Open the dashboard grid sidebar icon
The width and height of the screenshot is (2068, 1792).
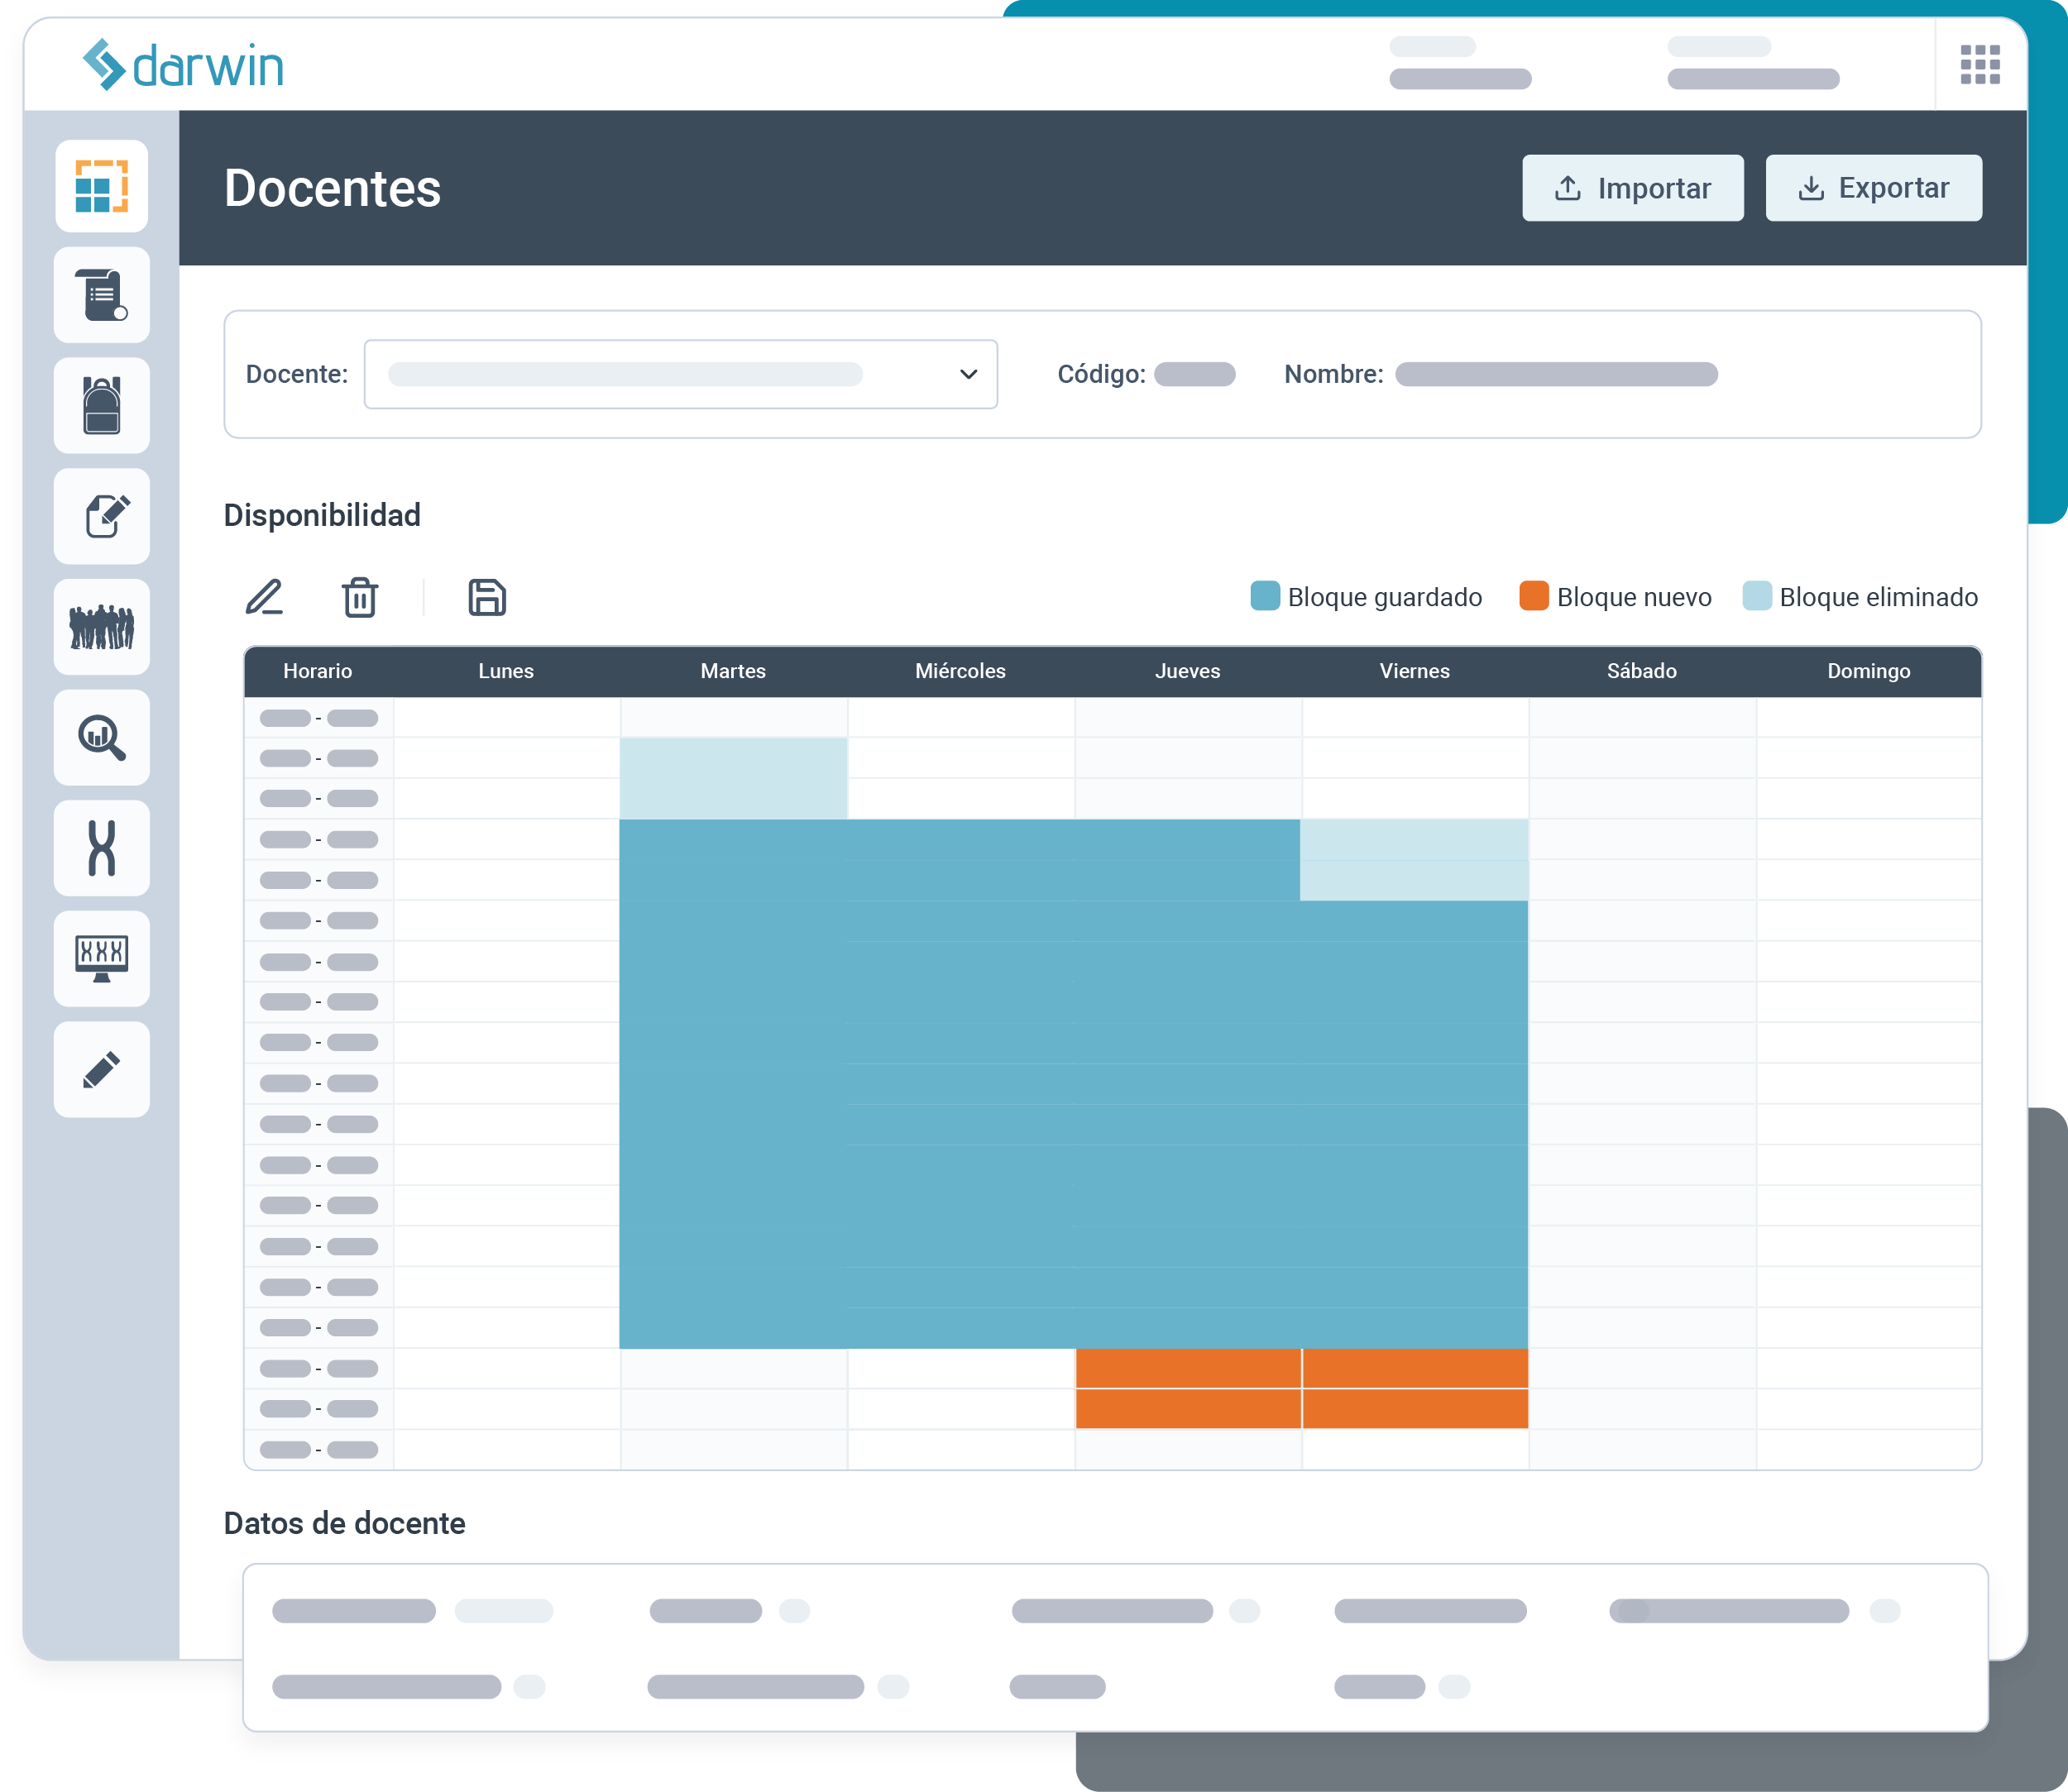click(101, 186)
